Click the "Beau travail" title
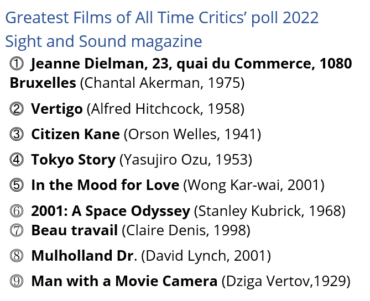Screen dimensions: 370x301 74,230
